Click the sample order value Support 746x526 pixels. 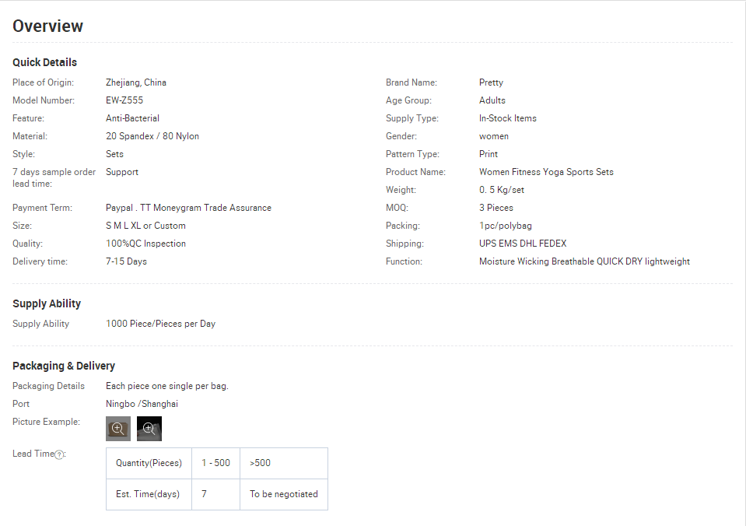click(x=122, y=172)
